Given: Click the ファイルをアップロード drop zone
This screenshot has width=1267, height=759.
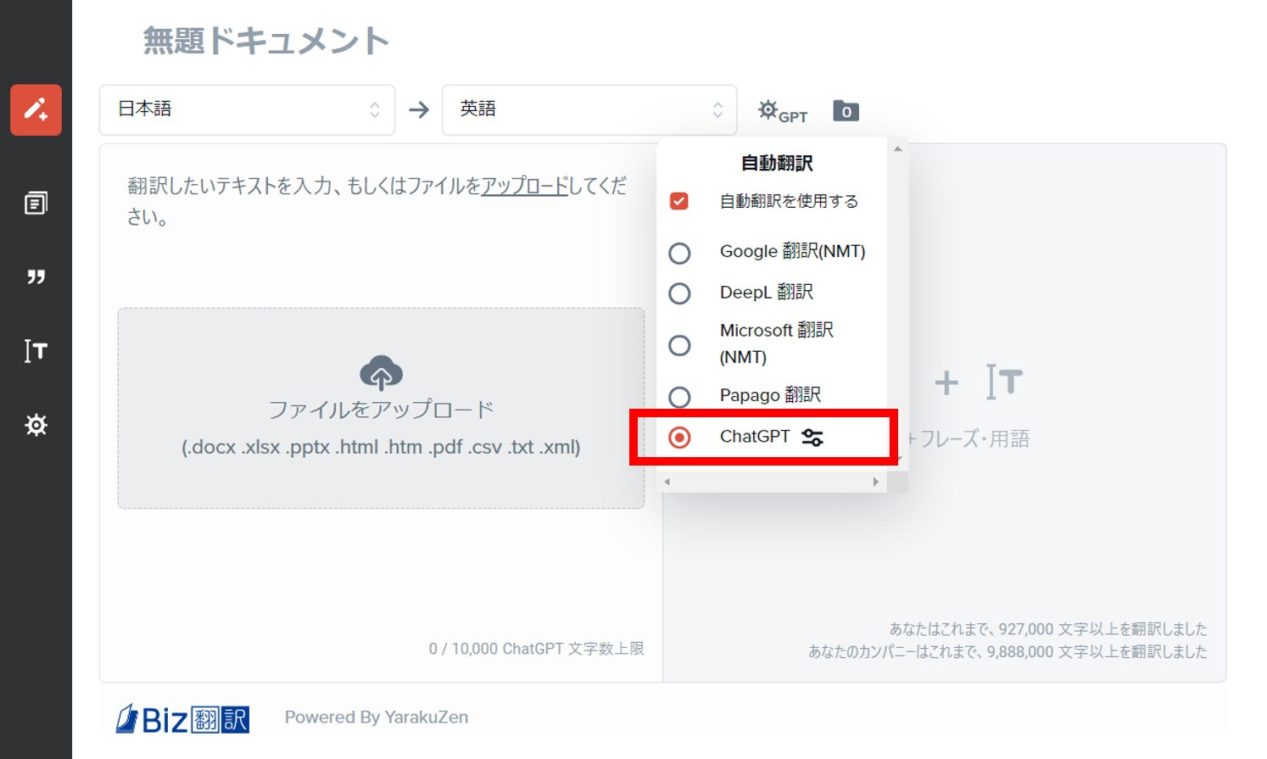Looking at the screenshot, I should pos(381,408).
